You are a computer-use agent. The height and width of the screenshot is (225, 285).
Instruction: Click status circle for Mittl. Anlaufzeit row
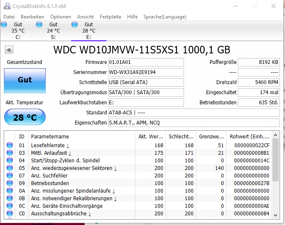[10, 153]
